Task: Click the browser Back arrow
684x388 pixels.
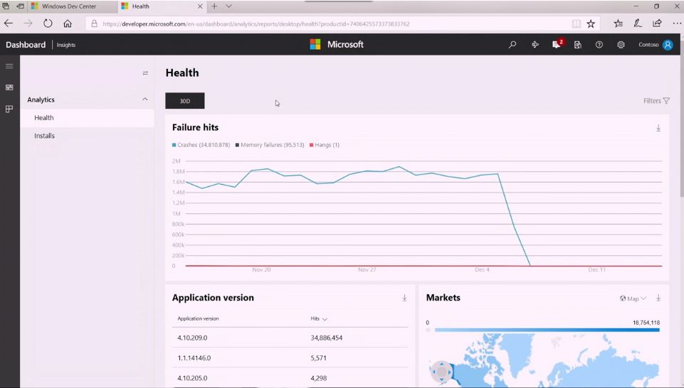Action: [x=9, y=23]
